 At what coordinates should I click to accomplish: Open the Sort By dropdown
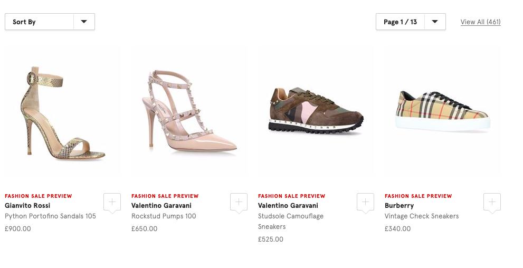(39, 22)
